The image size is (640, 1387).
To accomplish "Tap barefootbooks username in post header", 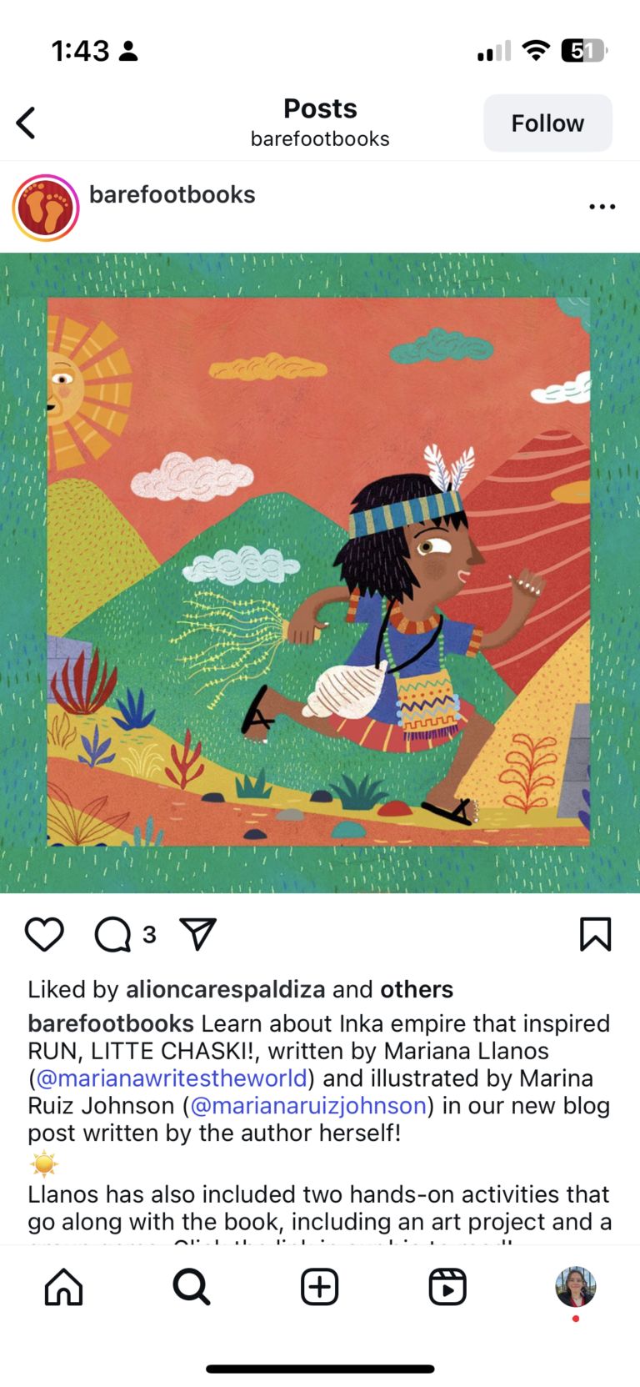I will [172, 194].
